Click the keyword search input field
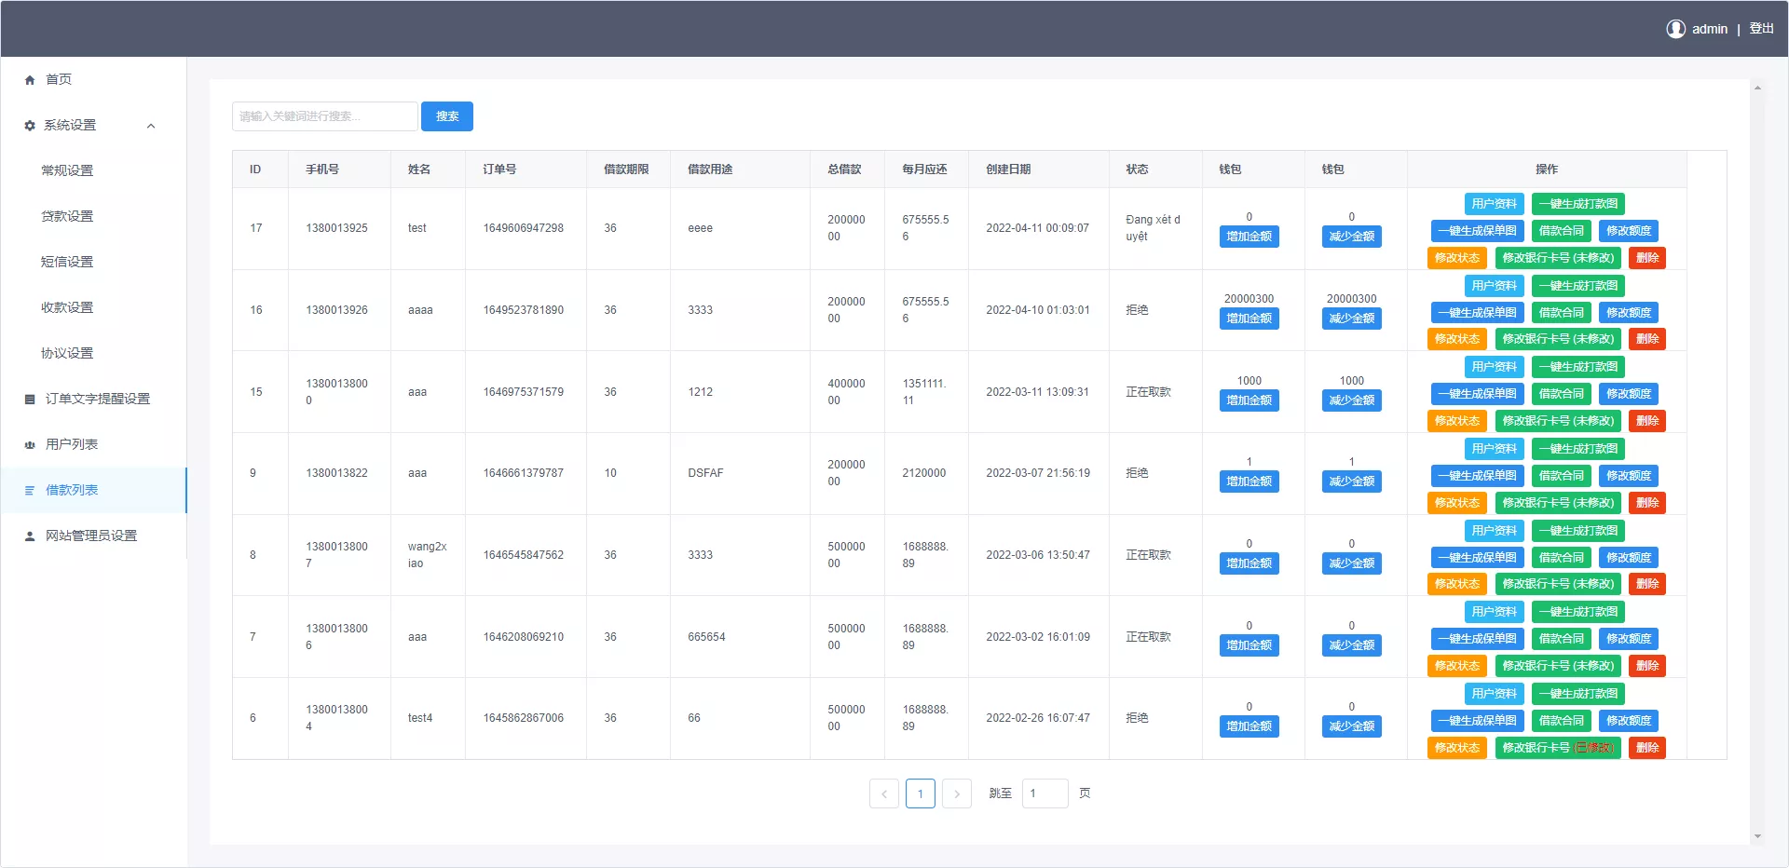Viewport: 1789px width, 868px height. (x=324, y=116)
